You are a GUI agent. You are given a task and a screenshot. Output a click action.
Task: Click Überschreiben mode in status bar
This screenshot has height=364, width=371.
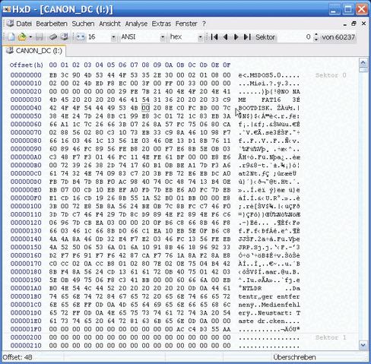[294, 357]
